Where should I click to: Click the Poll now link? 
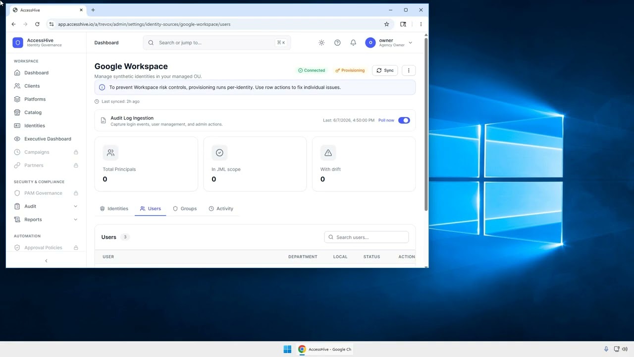pos(386,120)
